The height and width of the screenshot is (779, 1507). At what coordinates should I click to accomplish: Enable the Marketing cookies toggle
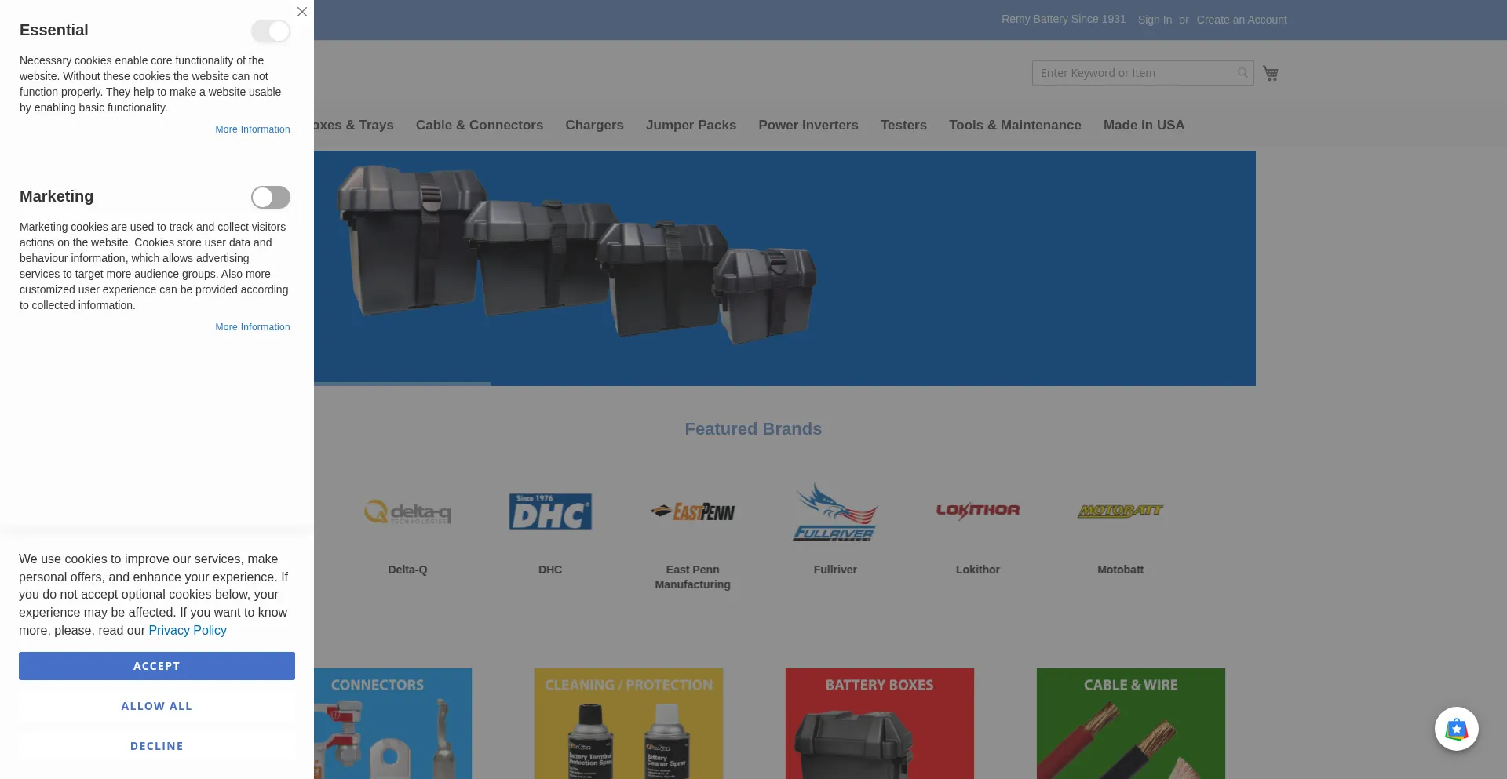click(x=271, y=197)
